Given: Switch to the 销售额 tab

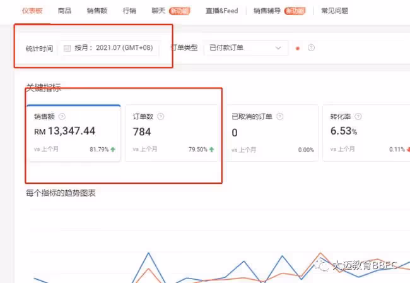Looking at the screenshot, I should [97, 11].
